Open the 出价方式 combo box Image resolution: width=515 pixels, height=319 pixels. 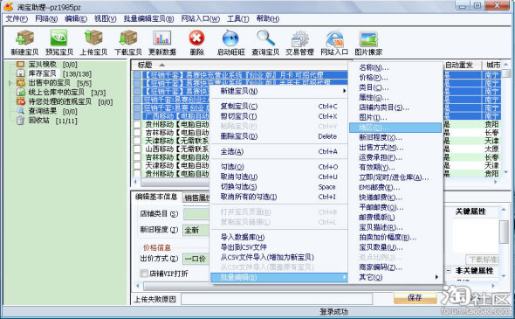[196, 259]
